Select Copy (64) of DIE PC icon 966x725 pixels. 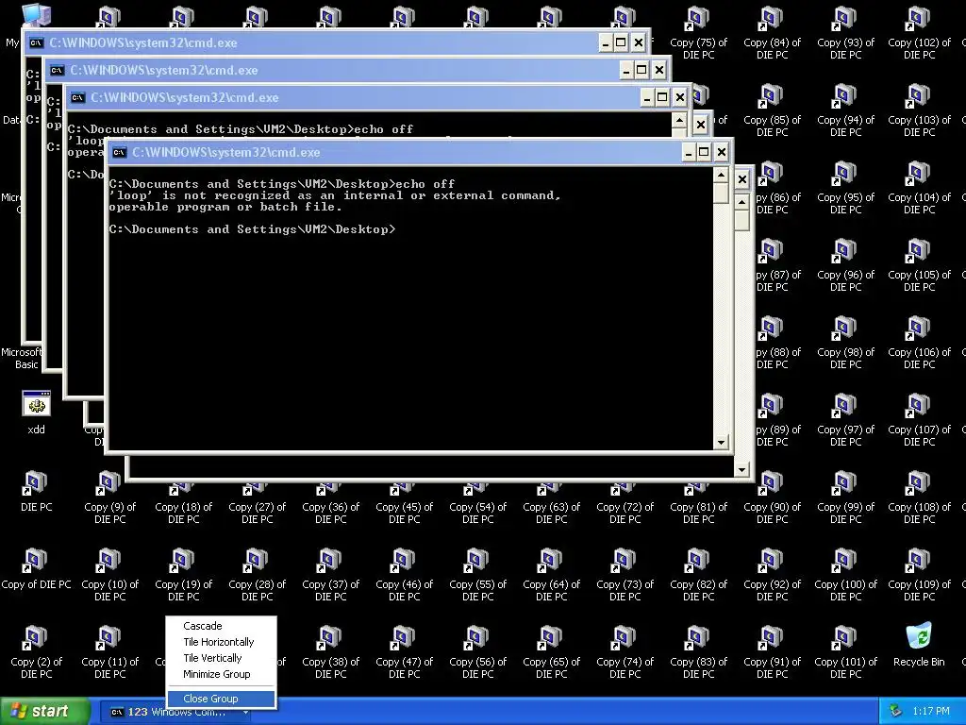click(551, 575)
